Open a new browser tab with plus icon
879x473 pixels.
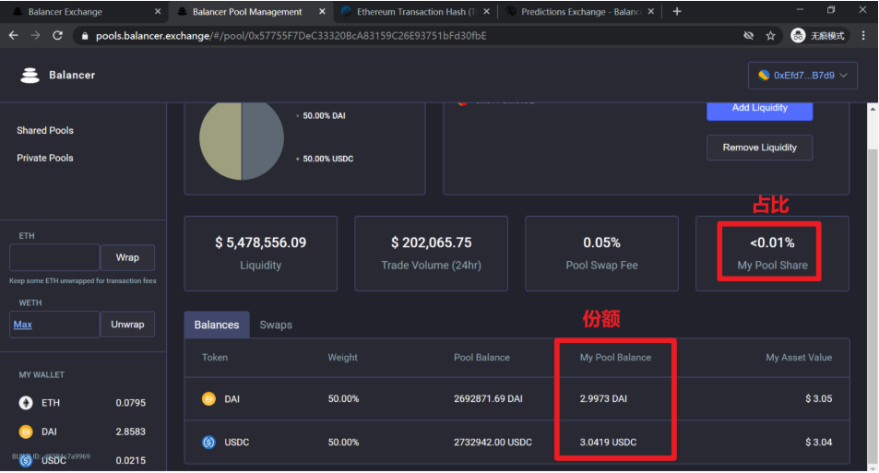click(677, 12)
